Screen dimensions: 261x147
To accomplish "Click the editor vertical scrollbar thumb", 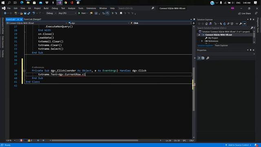I will [x=194, y=89].
